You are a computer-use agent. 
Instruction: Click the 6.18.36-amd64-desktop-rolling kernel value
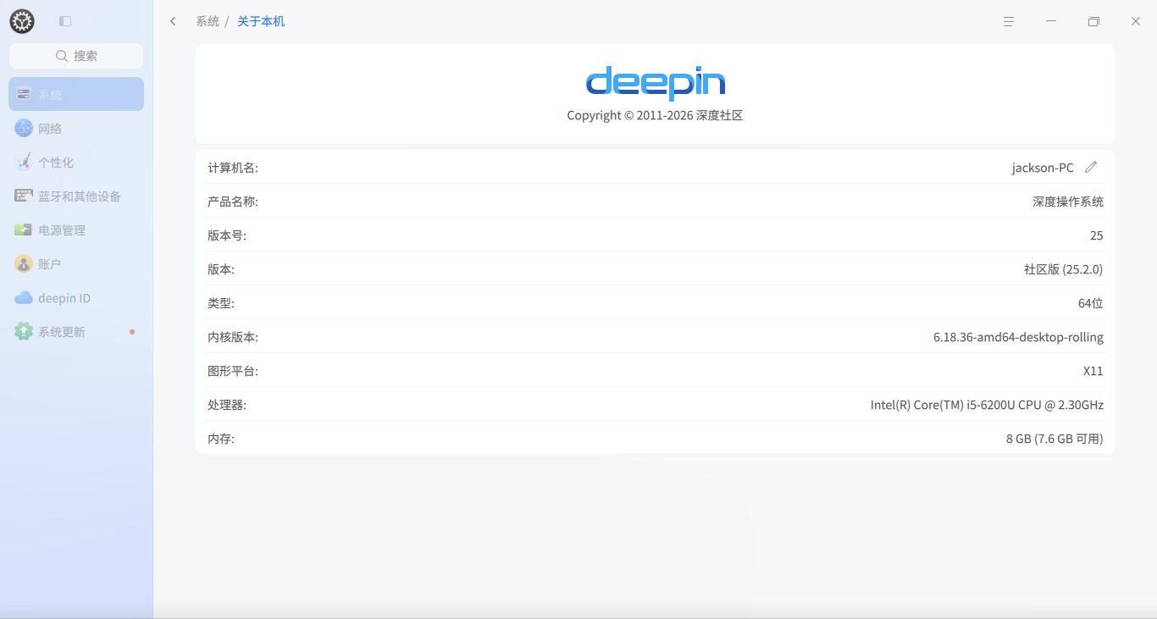click(1018, 337)
